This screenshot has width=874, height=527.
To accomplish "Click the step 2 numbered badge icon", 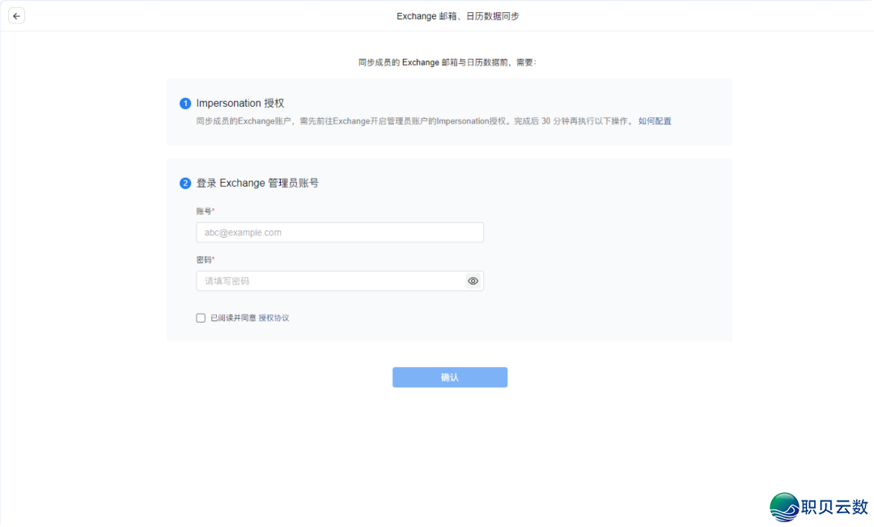I will pyautogui.click(x=185, y=183).
